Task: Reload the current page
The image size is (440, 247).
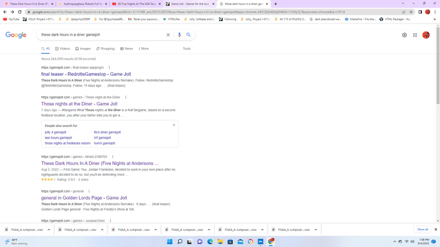Action: pos(20,12)
